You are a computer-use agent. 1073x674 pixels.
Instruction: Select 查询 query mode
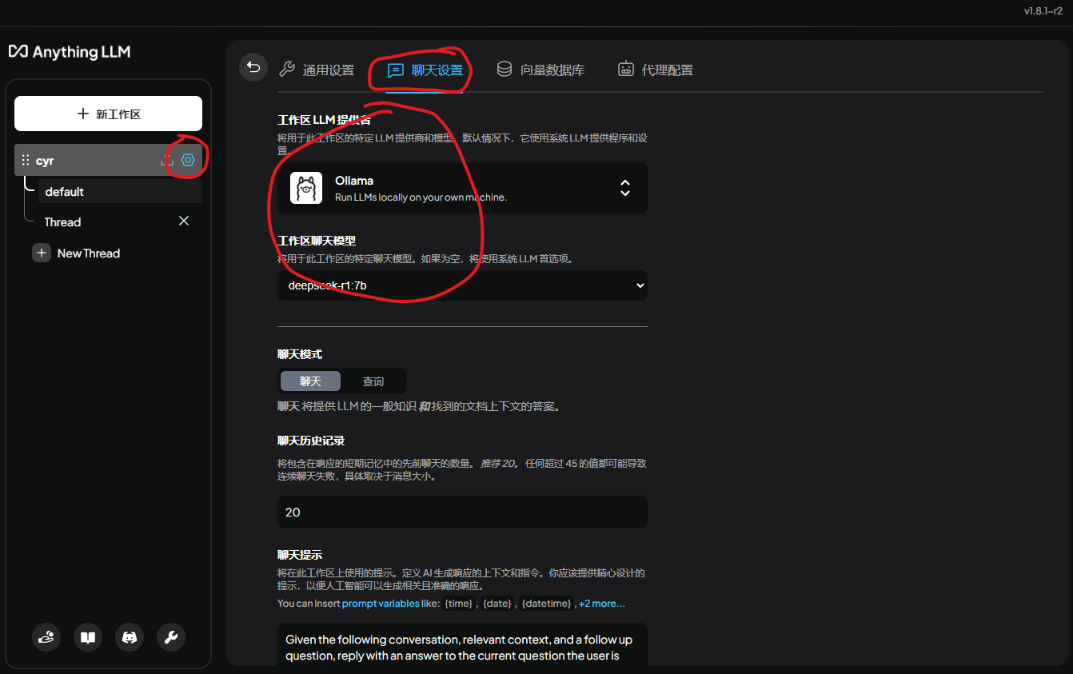coord(373,381)
